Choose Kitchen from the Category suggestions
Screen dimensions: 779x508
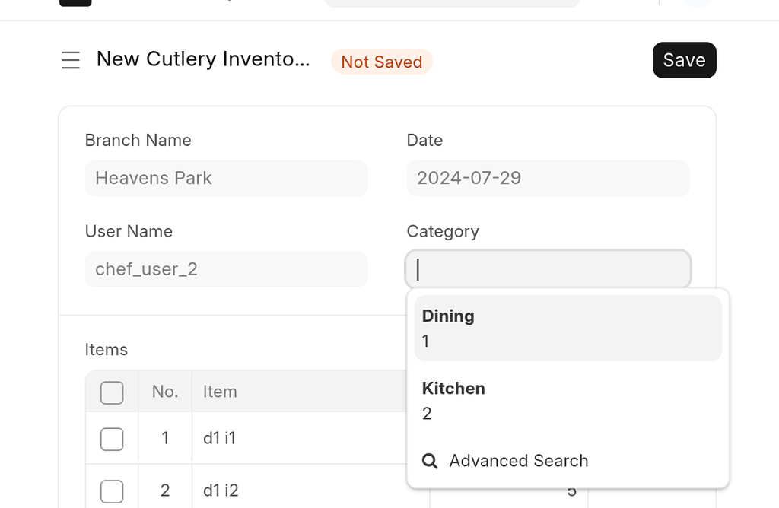[x=568, y=401]
